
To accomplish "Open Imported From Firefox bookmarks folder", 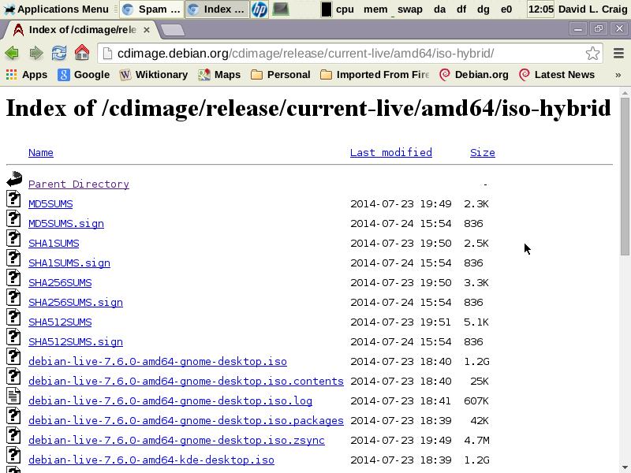I will pyautogui.click(x=375, y=75).
